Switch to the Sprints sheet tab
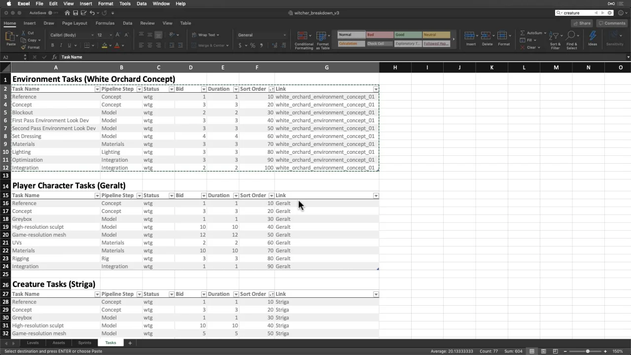 85,343
